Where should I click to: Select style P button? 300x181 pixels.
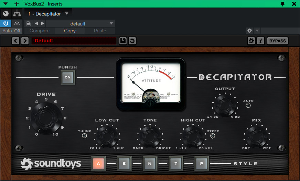pos(202,163)
